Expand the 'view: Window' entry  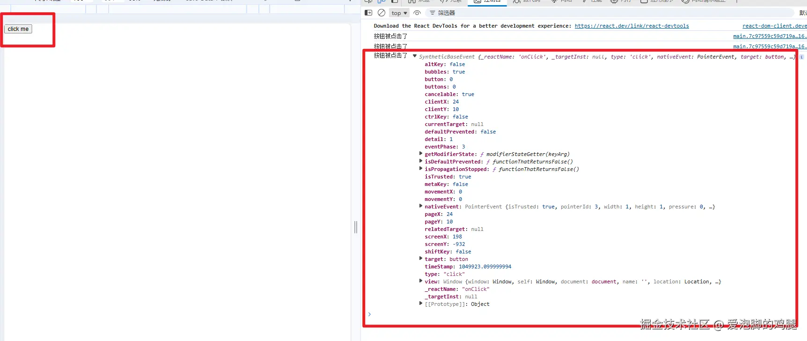tap(421, 281)
